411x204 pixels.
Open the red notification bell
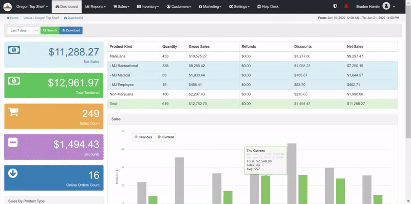tap(346, 7)
